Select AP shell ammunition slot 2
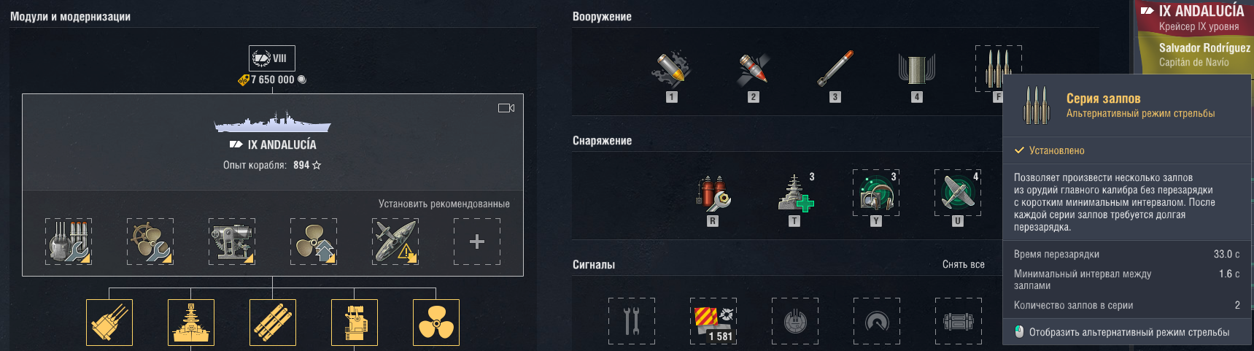The width and height of the screenshot is (1254, 351). (754, 69)
